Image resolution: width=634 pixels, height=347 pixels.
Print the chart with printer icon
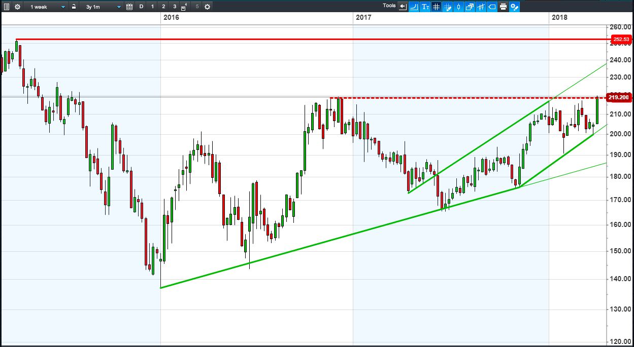tap(503, 7)
